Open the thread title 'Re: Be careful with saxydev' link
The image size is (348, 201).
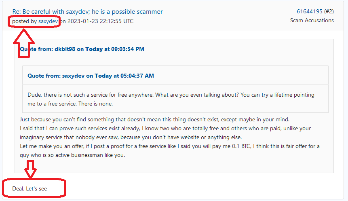click(x=87, y=12)
